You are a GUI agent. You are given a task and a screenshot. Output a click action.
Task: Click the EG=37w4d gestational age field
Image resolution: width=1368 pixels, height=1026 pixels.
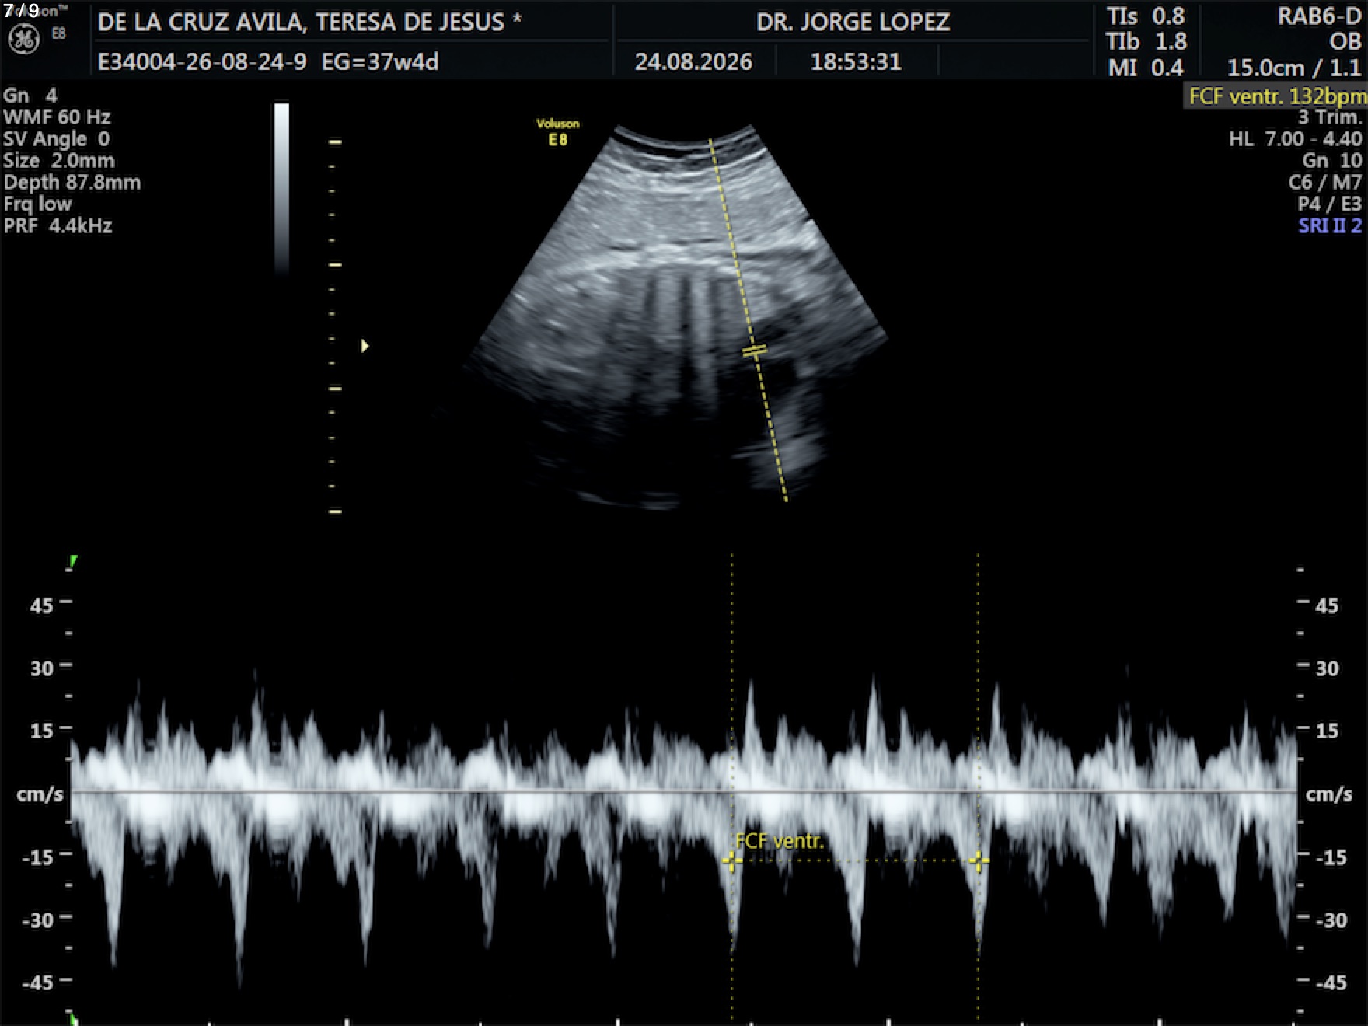380,61
